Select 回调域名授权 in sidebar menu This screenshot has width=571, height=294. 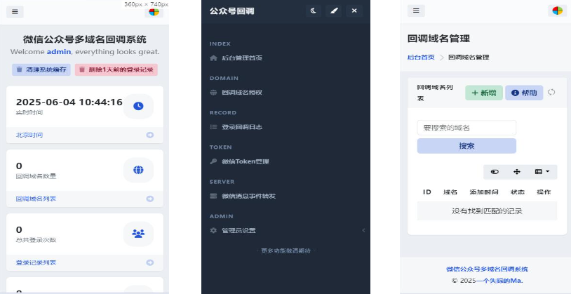pyautogui.click(x=242, y=92)
